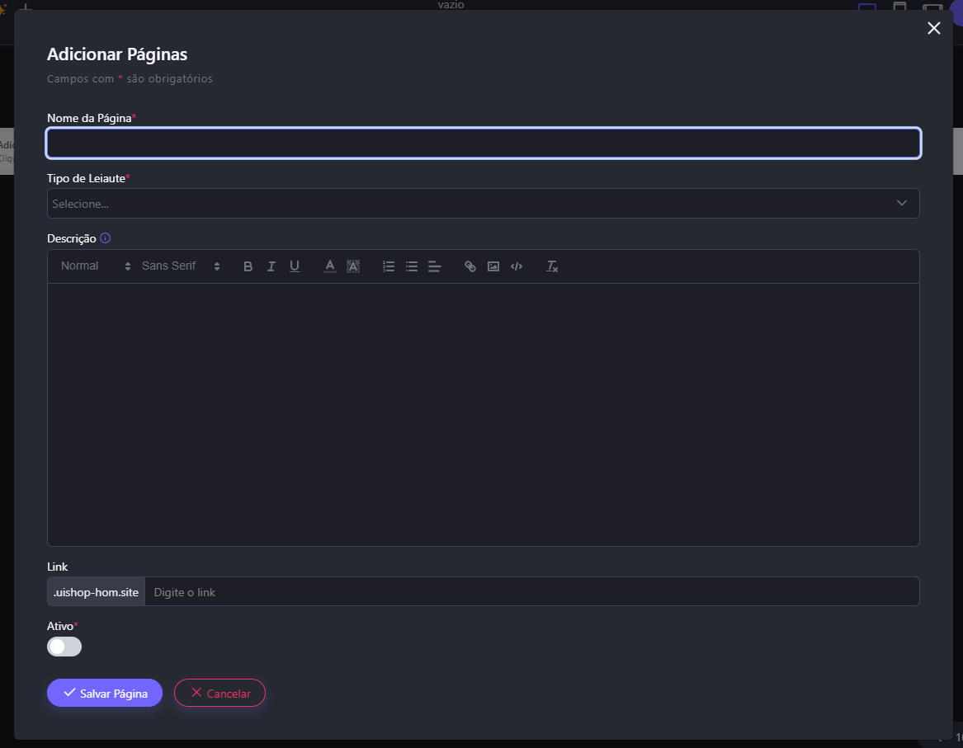Insert an image into the description
This screenshot has width=963, height=748.
point(493,266)
